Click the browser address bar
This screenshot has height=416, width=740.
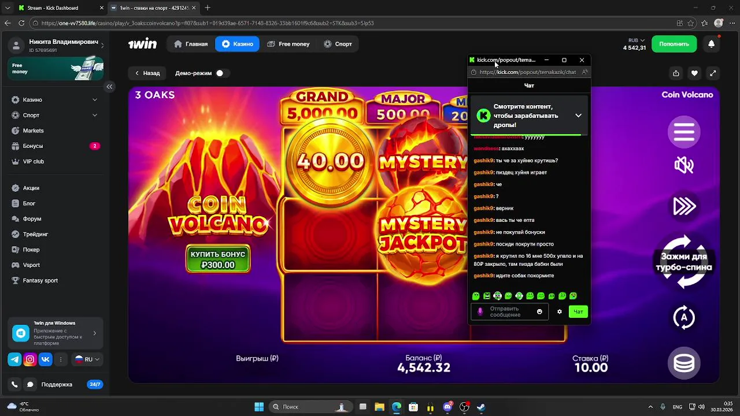(353, 23)
